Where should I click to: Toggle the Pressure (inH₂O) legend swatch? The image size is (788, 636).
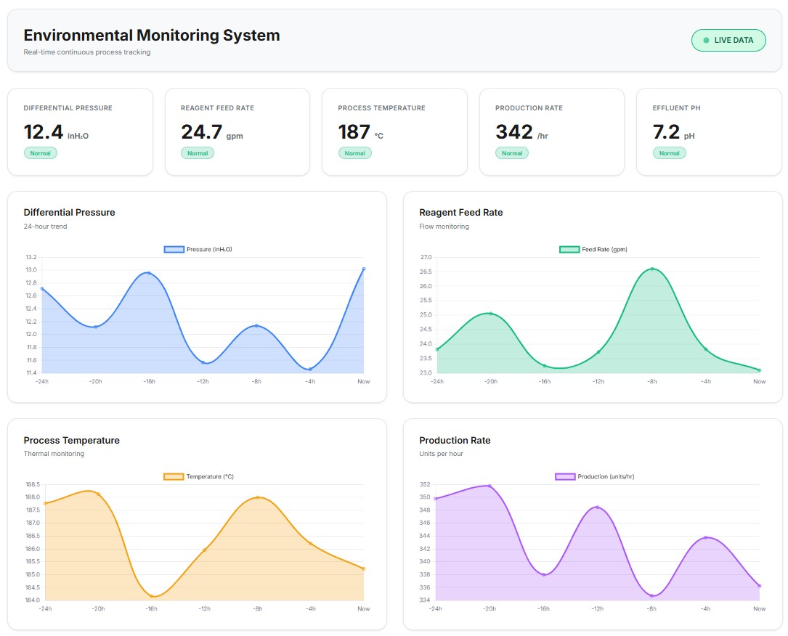pyautogui.click(x=174, y=250)
